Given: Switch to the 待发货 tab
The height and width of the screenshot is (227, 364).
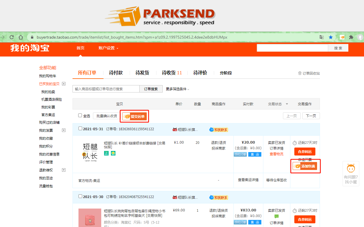Looking at the screenshot, I should point(142,73).
